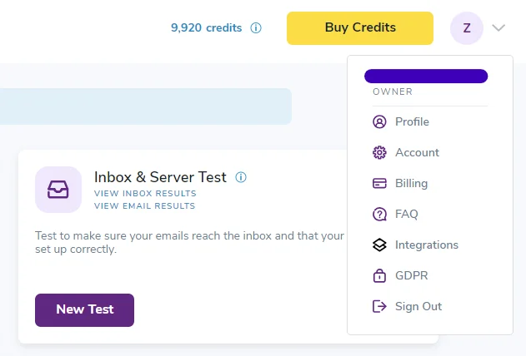Follow the View Email Results link
526x356 pixels.
coord(144,205)
